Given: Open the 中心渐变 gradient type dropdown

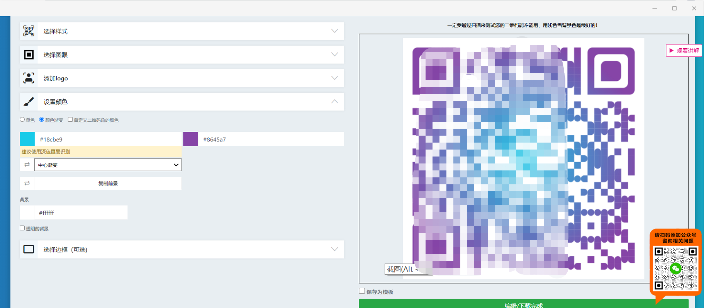Looking at the screenshot, I should point(108,165).
